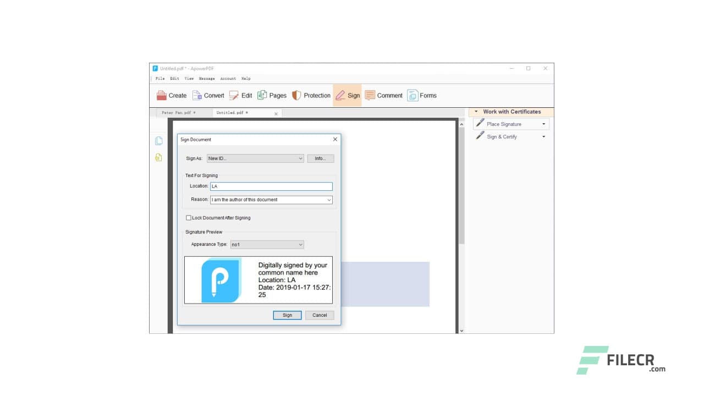Click the page thumbnails panel icon
Viewport: 704px width, 396px height.
pyautogui.click(x=158, y=141)
